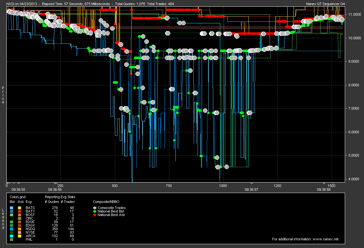364x248 pixels.
Task: Click the 1250 sequence axis label
Action: [277, 186]
